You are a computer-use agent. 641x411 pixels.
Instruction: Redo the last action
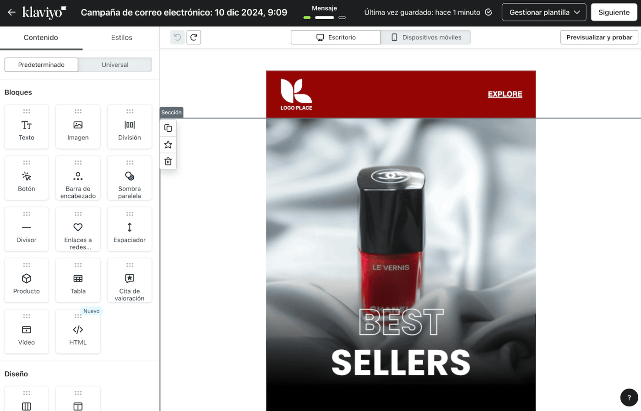click(194, 37)
